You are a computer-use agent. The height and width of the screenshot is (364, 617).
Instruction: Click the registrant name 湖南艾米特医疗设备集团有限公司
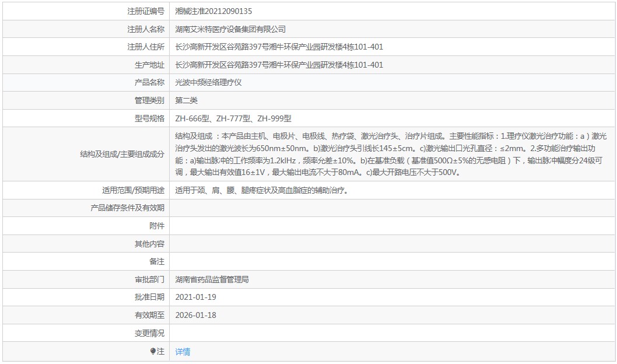click(x=230, y=29)
